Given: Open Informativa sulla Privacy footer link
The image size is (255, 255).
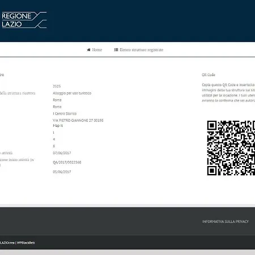Looking at the screenshot, I should tap(226, 222).
